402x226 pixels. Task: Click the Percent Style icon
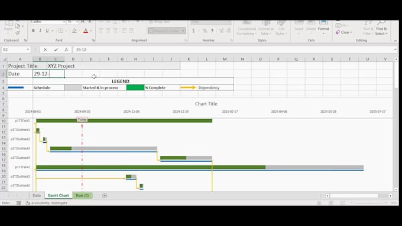click(205, 31)
